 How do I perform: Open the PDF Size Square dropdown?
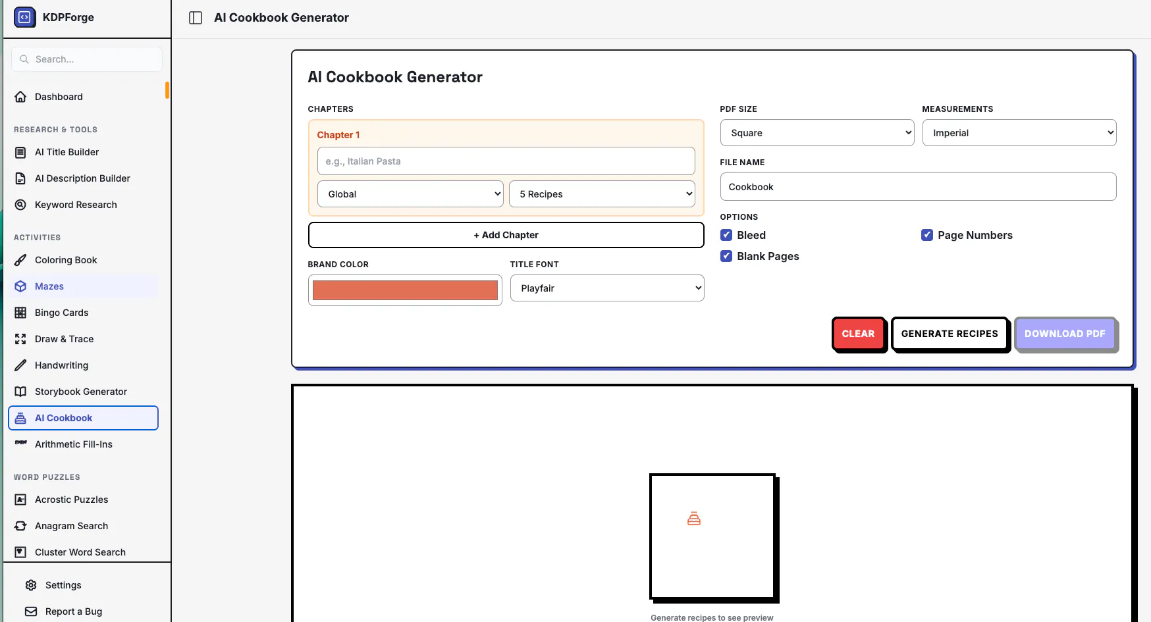tap(817, 133)
